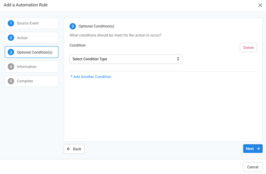Select the Optional Condition(s) step in sidebar
Image resolution: width=266 pixels, height=174 pixels.
35,52
